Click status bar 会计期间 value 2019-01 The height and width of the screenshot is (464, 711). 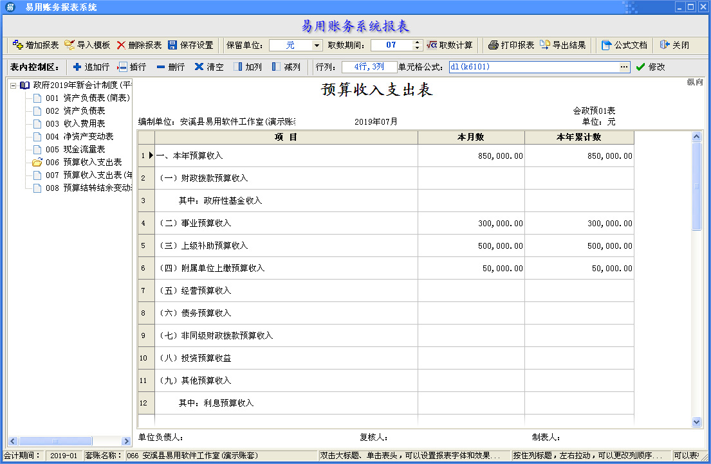(64, 456)
